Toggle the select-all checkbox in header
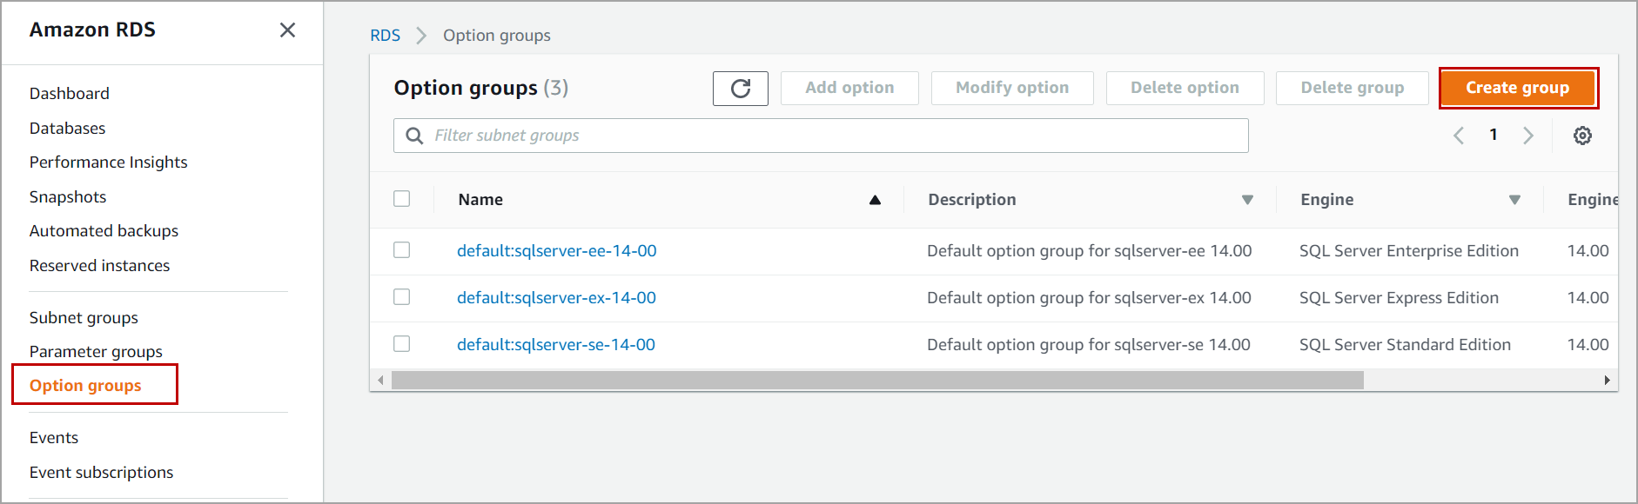 coord(402,199)
